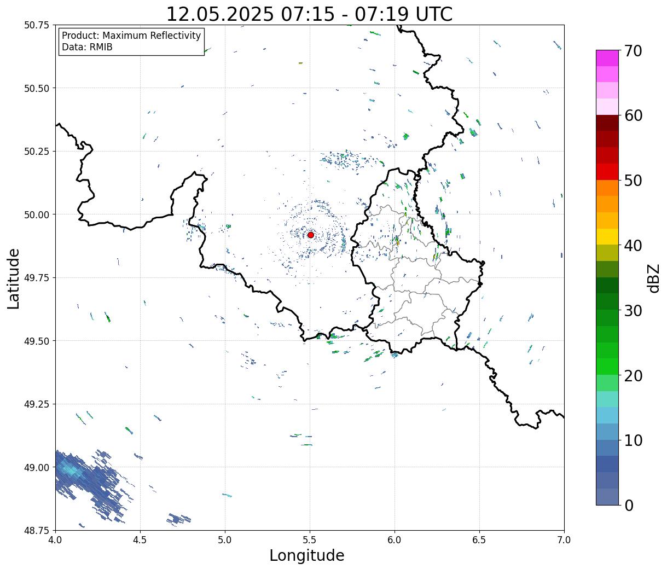This screenshot has width=667, height=569.
Task: Select the 'Data: RMIB' legend text
Action: tap(87, 47)
